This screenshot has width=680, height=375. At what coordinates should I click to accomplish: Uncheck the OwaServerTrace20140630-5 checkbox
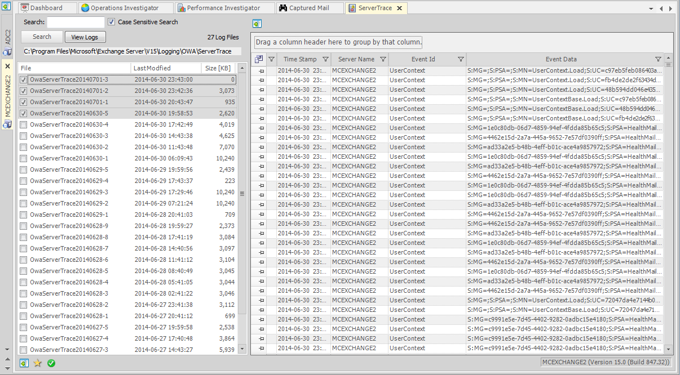pyautogui.click(x=23, y=114)
